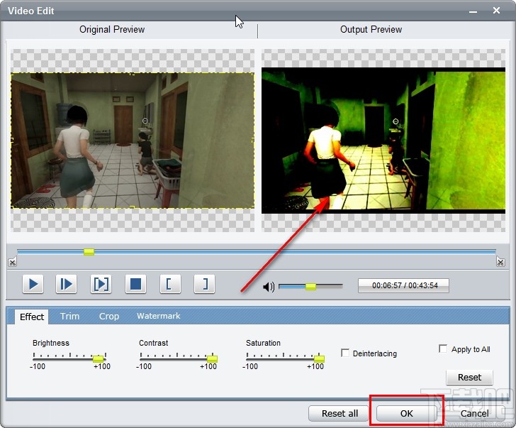Close the Video Edit dialog
Viewport: 516px width, 428px height.
coord(496,11)
